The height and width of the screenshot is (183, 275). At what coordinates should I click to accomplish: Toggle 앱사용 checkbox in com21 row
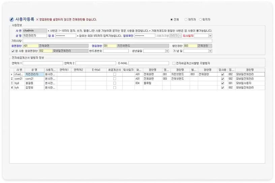click(222, 79)
